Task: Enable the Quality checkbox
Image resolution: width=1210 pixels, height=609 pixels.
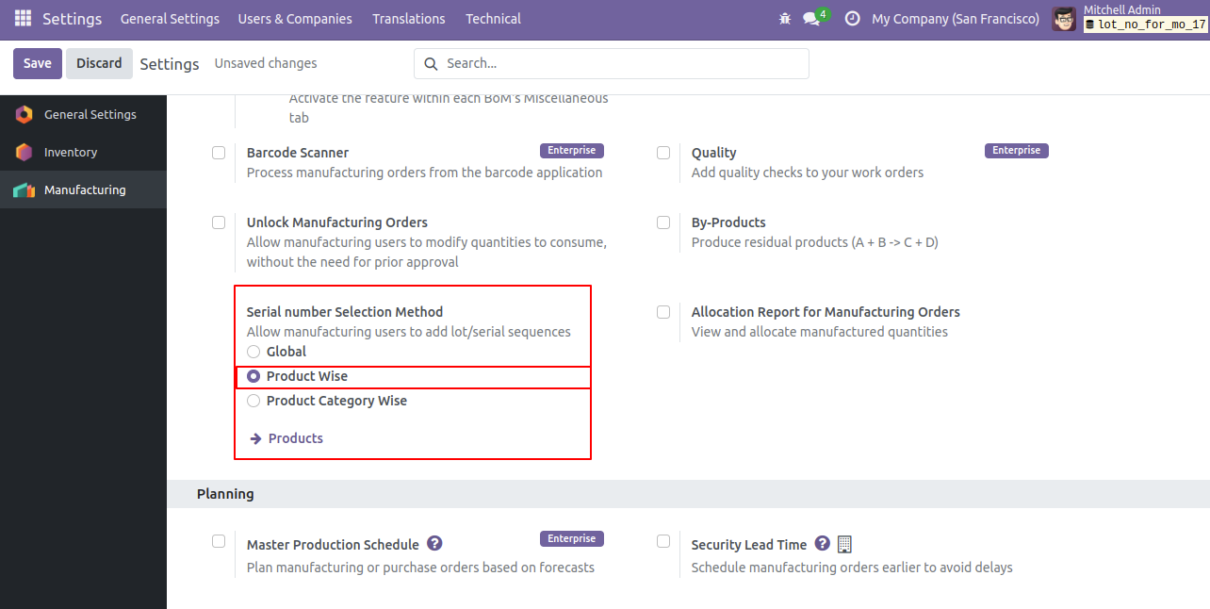Action: coord(663,152)
